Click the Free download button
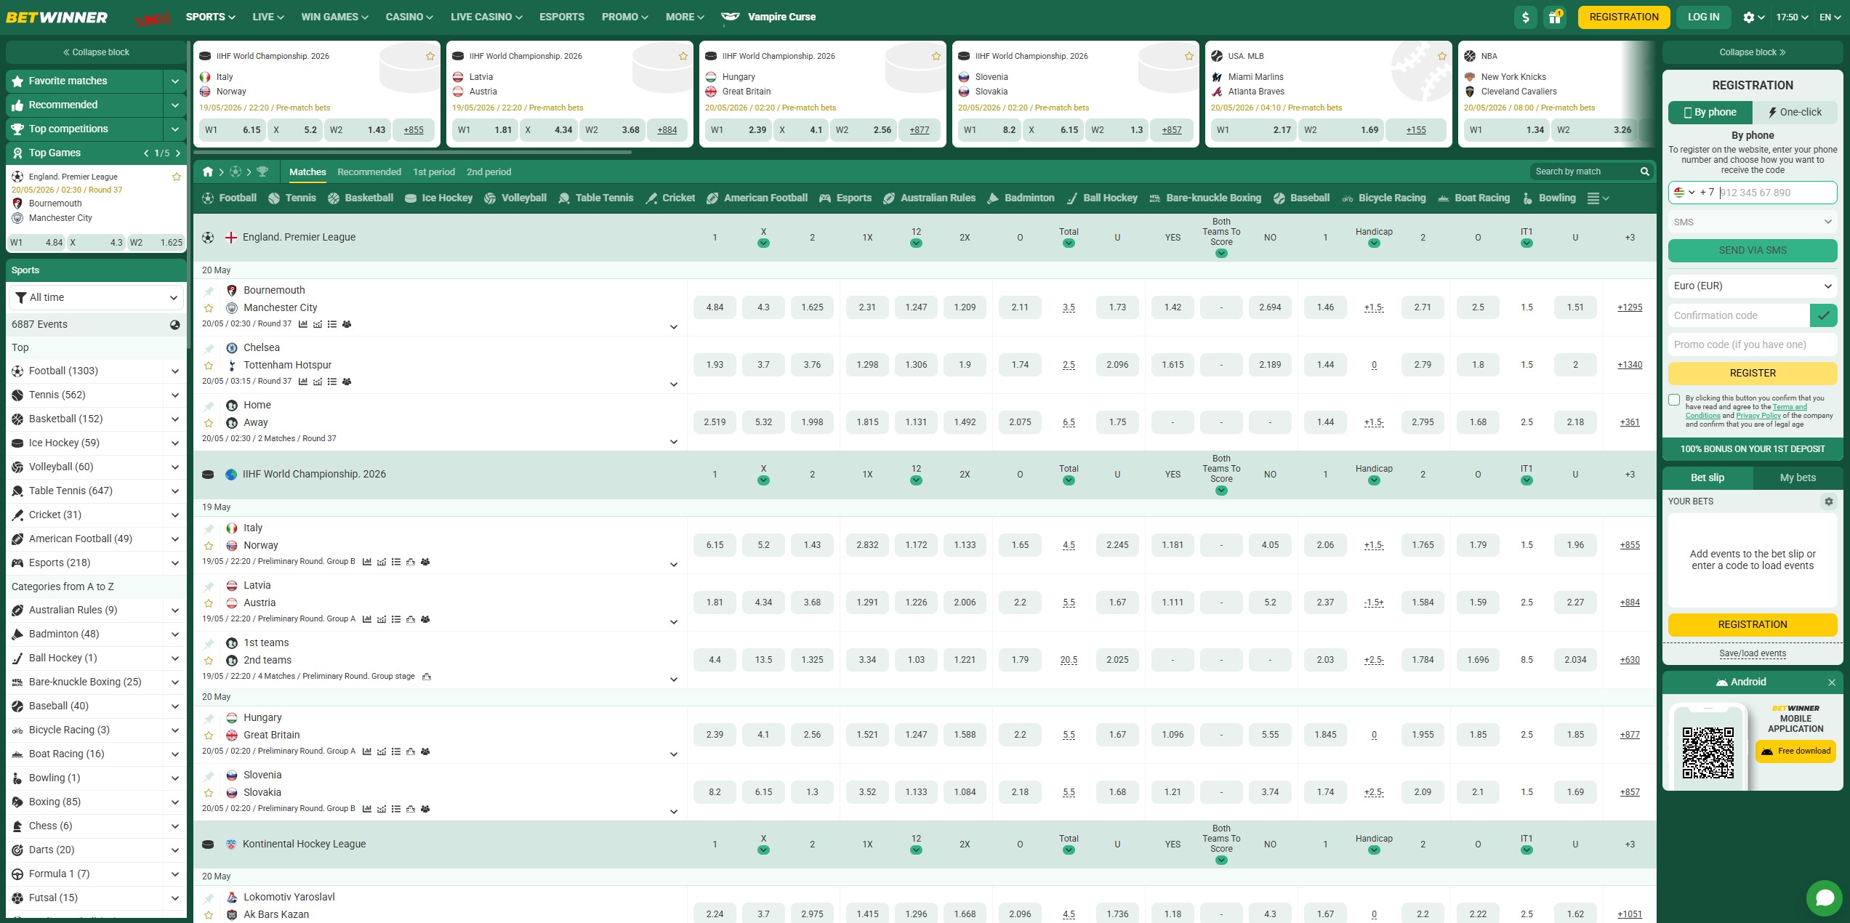 1795,751
